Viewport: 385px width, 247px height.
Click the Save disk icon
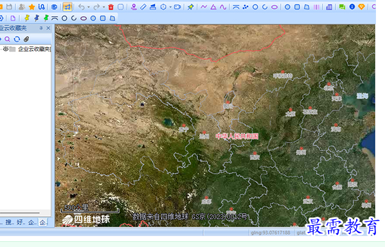(9, 7)
